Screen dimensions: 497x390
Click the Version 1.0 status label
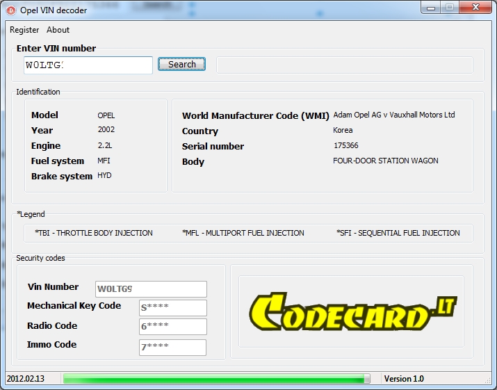click(404, 379)
